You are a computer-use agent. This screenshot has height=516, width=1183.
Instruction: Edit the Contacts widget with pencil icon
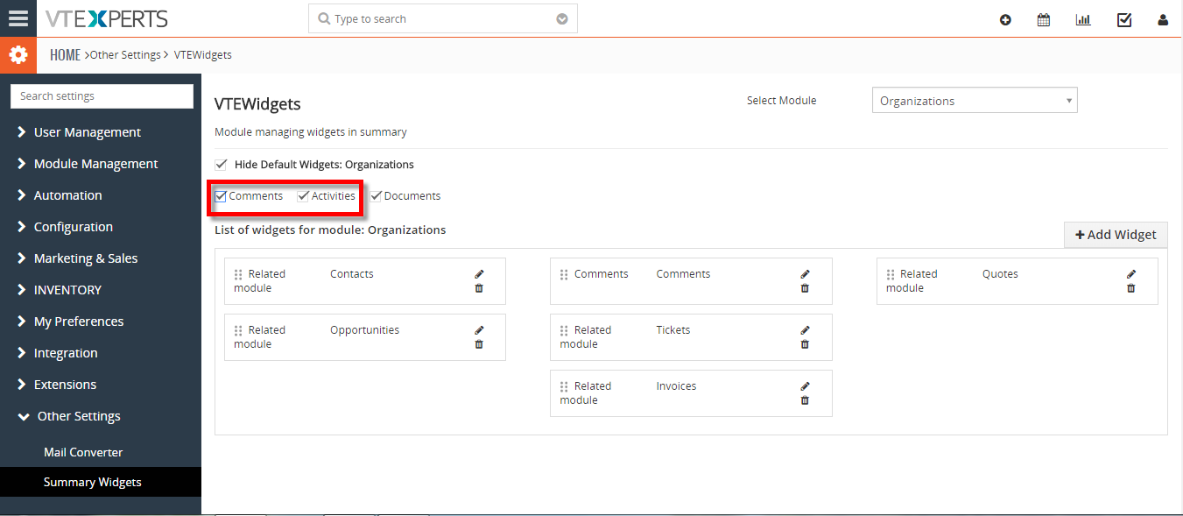[x=479, y=274]
